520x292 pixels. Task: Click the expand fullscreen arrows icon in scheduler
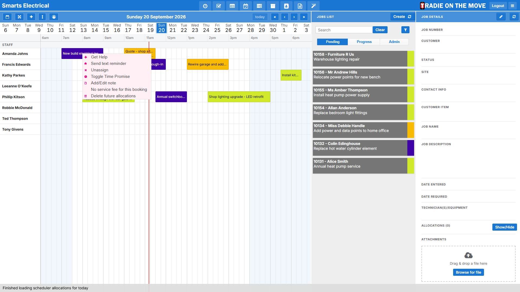(x=19, y=17)
